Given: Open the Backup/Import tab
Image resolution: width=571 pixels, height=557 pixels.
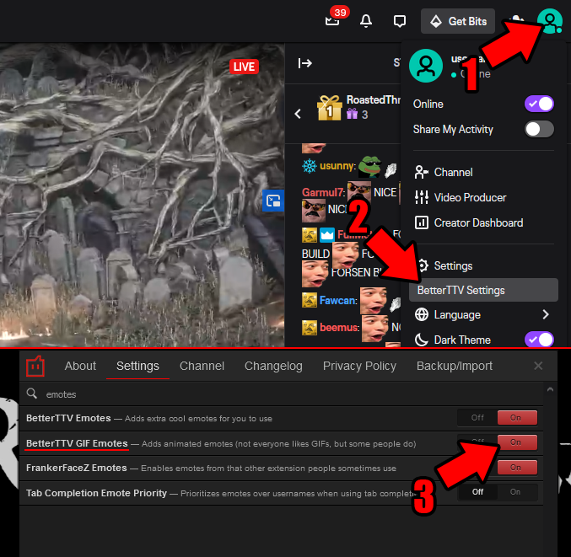Looking at the screenshot, I should pyautogui.click(x=455, y=366).
